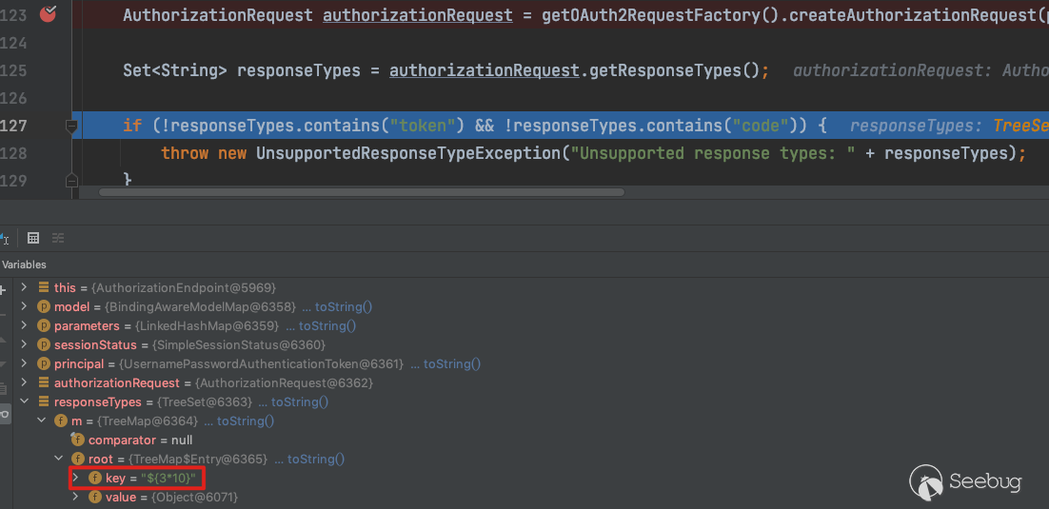
Task: Collapse the responseTypes variable node
Action: [x=25, y=401]
